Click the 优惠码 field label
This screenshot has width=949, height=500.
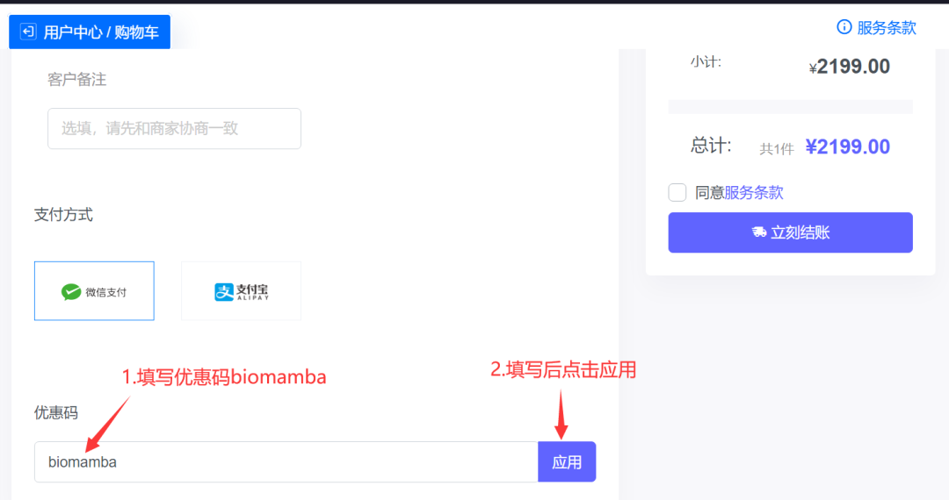click(56, 412)
